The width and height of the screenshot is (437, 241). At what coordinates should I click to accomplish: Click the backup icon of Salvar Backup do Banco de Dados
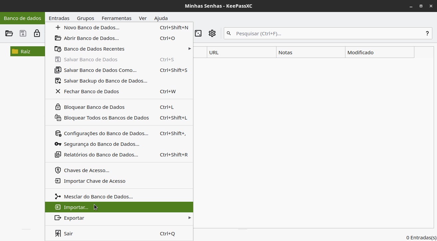pos(58,81)
